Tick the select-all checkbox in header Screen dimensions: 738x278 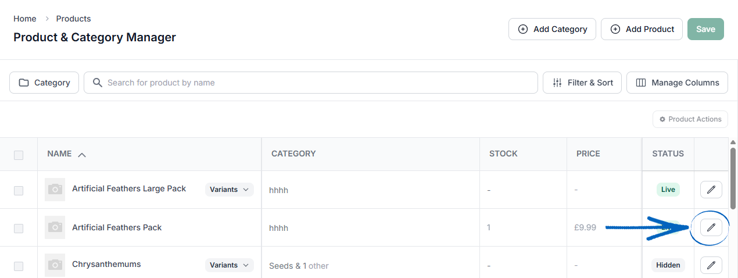click(19, 155)
